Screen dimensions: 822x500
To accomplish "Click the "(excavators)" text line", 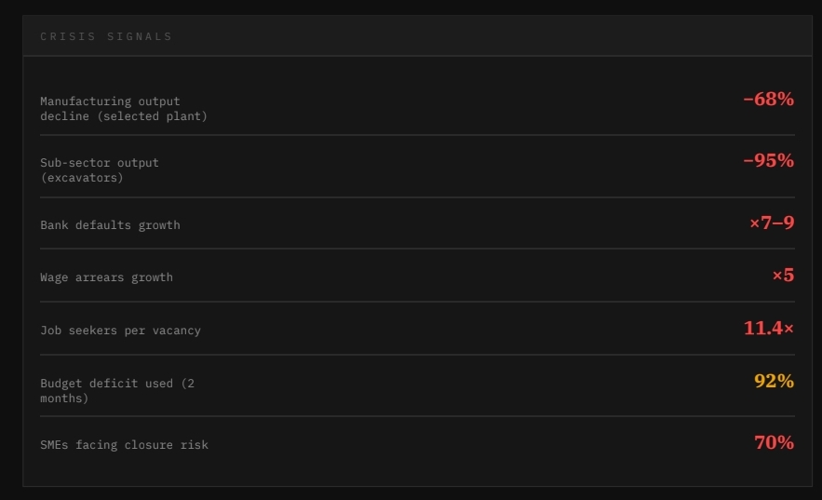I will 82,177.
